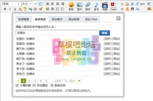This screenshot has height=101, width=153.
Task: Go to results page 3
Action: click(35, 81)
